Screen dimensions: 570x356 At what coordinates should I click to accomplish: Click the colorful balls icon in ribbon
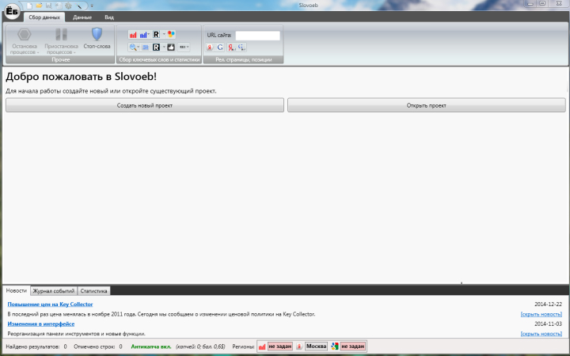pos(171,35)
